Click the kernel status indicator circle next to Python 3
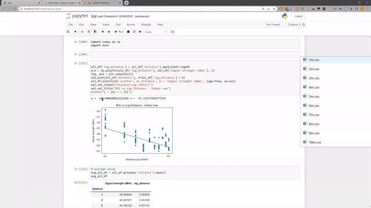The width and height of the screenshot is (371, 208). 304,25
